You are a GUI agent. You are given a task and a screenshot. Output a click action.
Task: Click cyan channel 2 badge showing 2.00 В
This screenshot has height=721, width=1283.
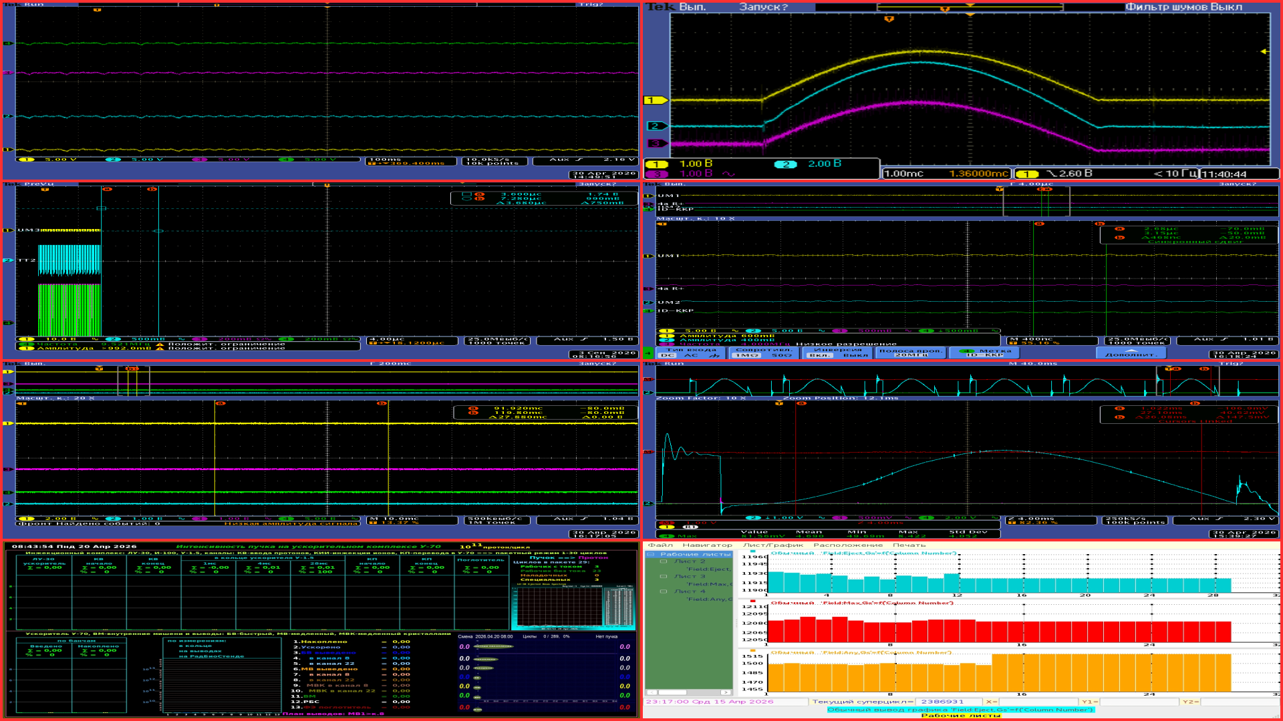click(x=785, y=164)
